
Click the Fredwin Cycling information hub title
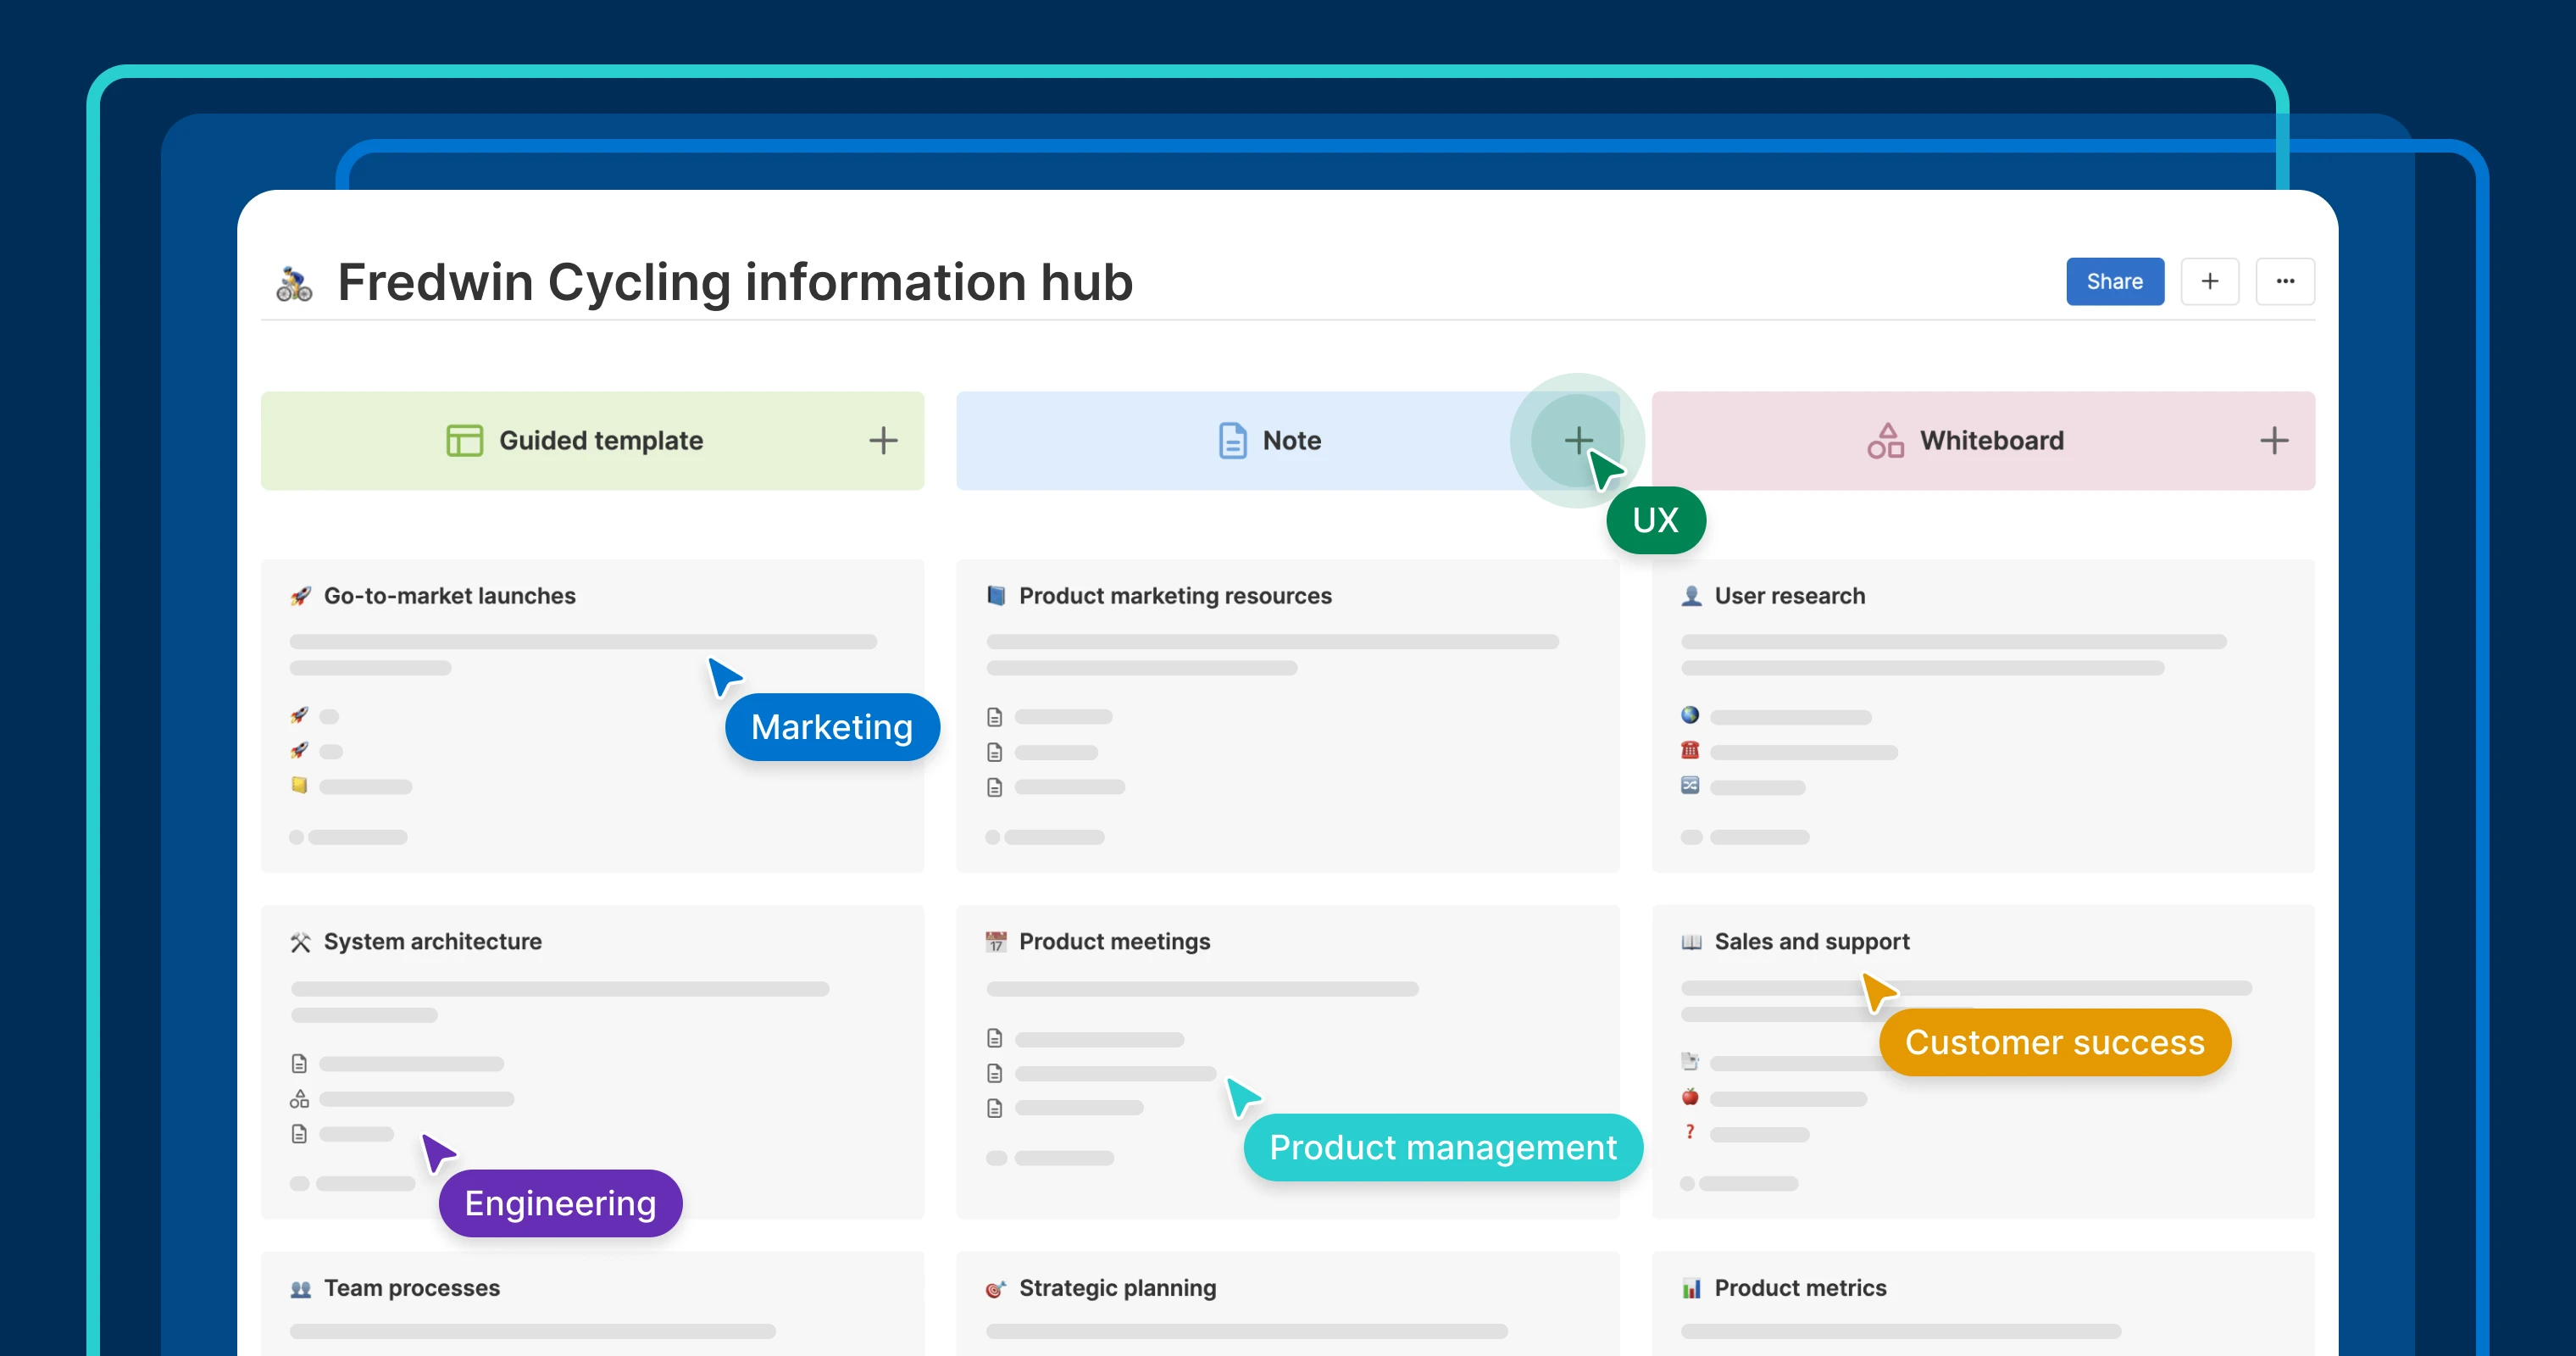tap(735, 282)
